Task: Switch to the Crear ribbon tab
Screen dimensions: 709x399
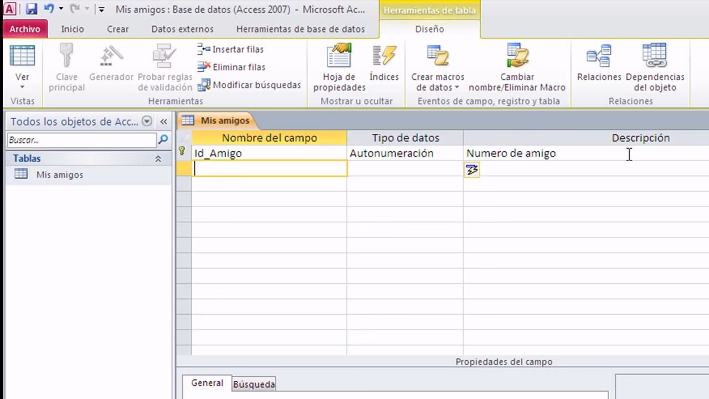Action: point(117,29)
